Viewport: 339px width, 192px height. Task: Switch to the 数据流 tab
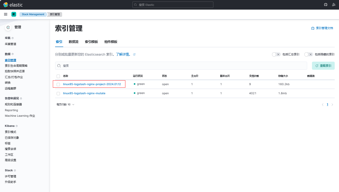(74, 42)
